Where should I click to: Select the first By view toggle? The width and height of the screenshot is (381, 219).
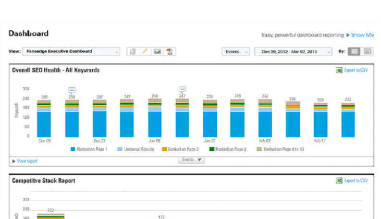coord(354,52)
